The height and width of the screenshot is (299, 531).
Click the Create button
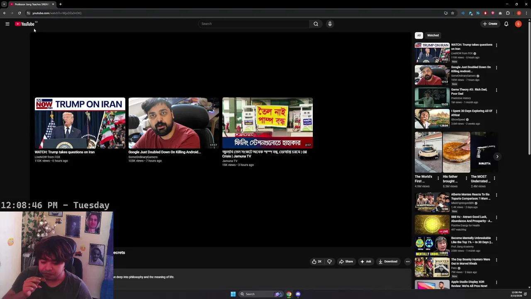490,24
